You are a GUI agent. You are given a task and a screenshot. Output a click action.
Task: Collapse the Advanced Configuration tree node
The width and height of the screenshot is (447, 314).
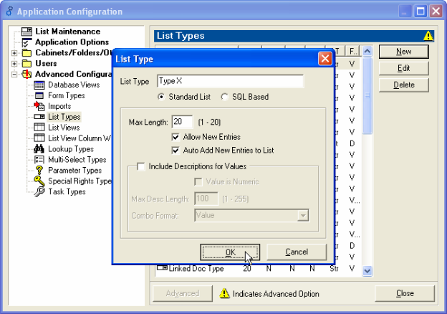pyautogui.click(x=14, y=75)
